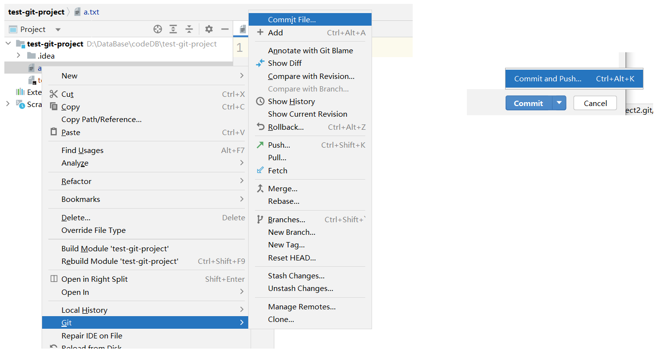Click the Cancel button
The image size is (657, 351).
click(595, 103)
